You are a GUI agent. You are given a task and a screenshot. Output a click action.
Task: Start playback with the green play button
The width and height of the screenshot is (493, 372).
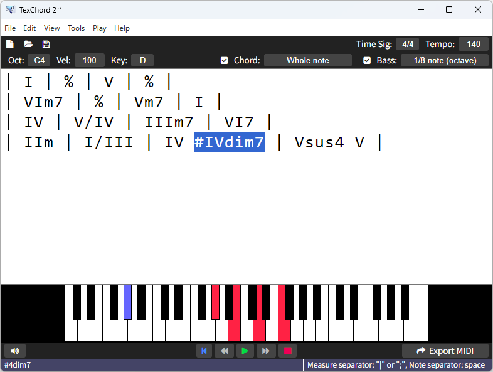[x=245, y=351]
